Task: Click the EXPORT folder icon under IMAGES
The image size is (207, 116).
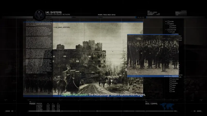Action: [x=171, y=28]
